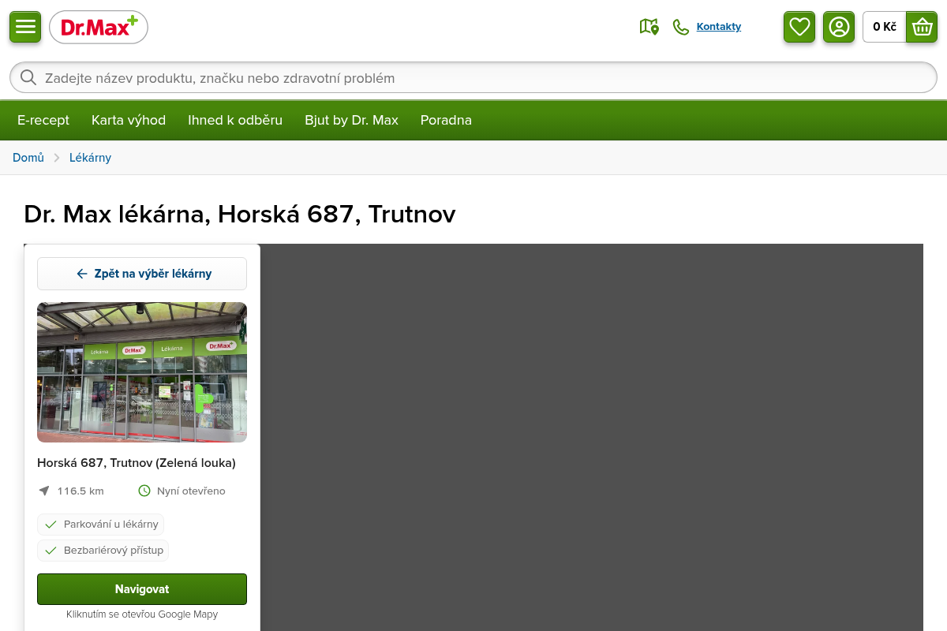The height and width of the screenshot is (631, 947).
Task: Click the phone contact icon
Action: click(680, 27)
